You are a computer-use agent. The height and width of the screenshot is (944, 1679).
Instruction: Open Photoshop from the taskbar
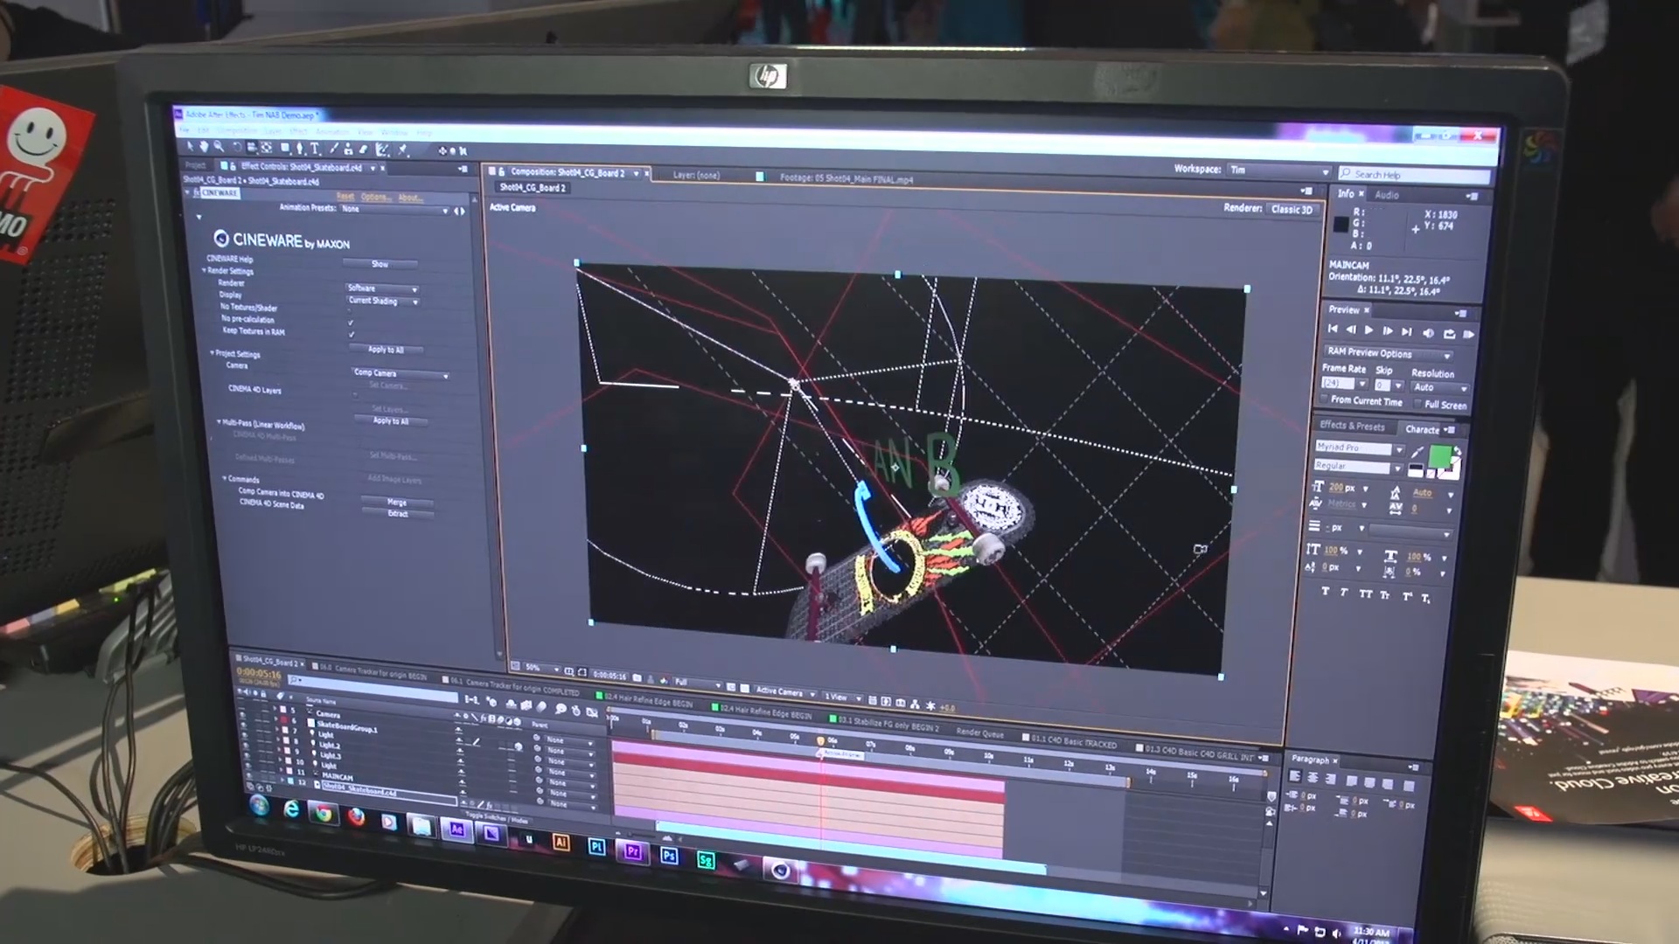669,856
